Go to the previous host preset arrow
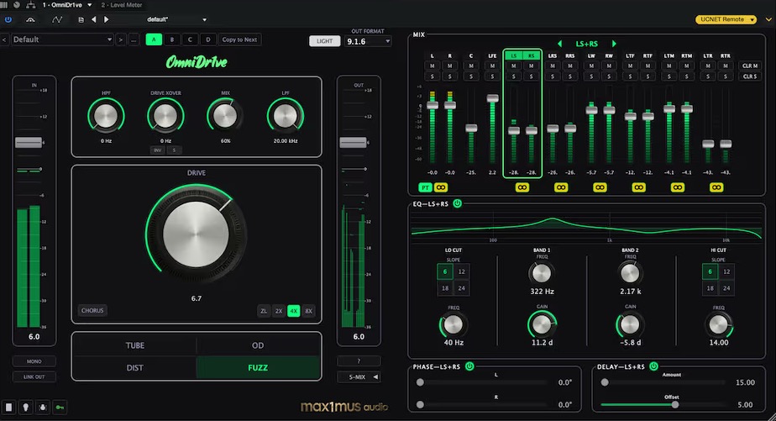The width and height of the screenshot is (776, 421). 93,19
